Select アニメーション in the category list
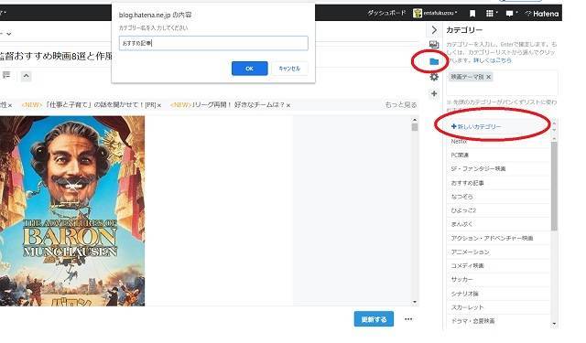This screenshot has width=586, height=343. [x=499, y=252]
